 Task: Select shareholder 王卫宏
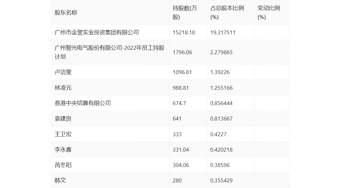point(63,134)
